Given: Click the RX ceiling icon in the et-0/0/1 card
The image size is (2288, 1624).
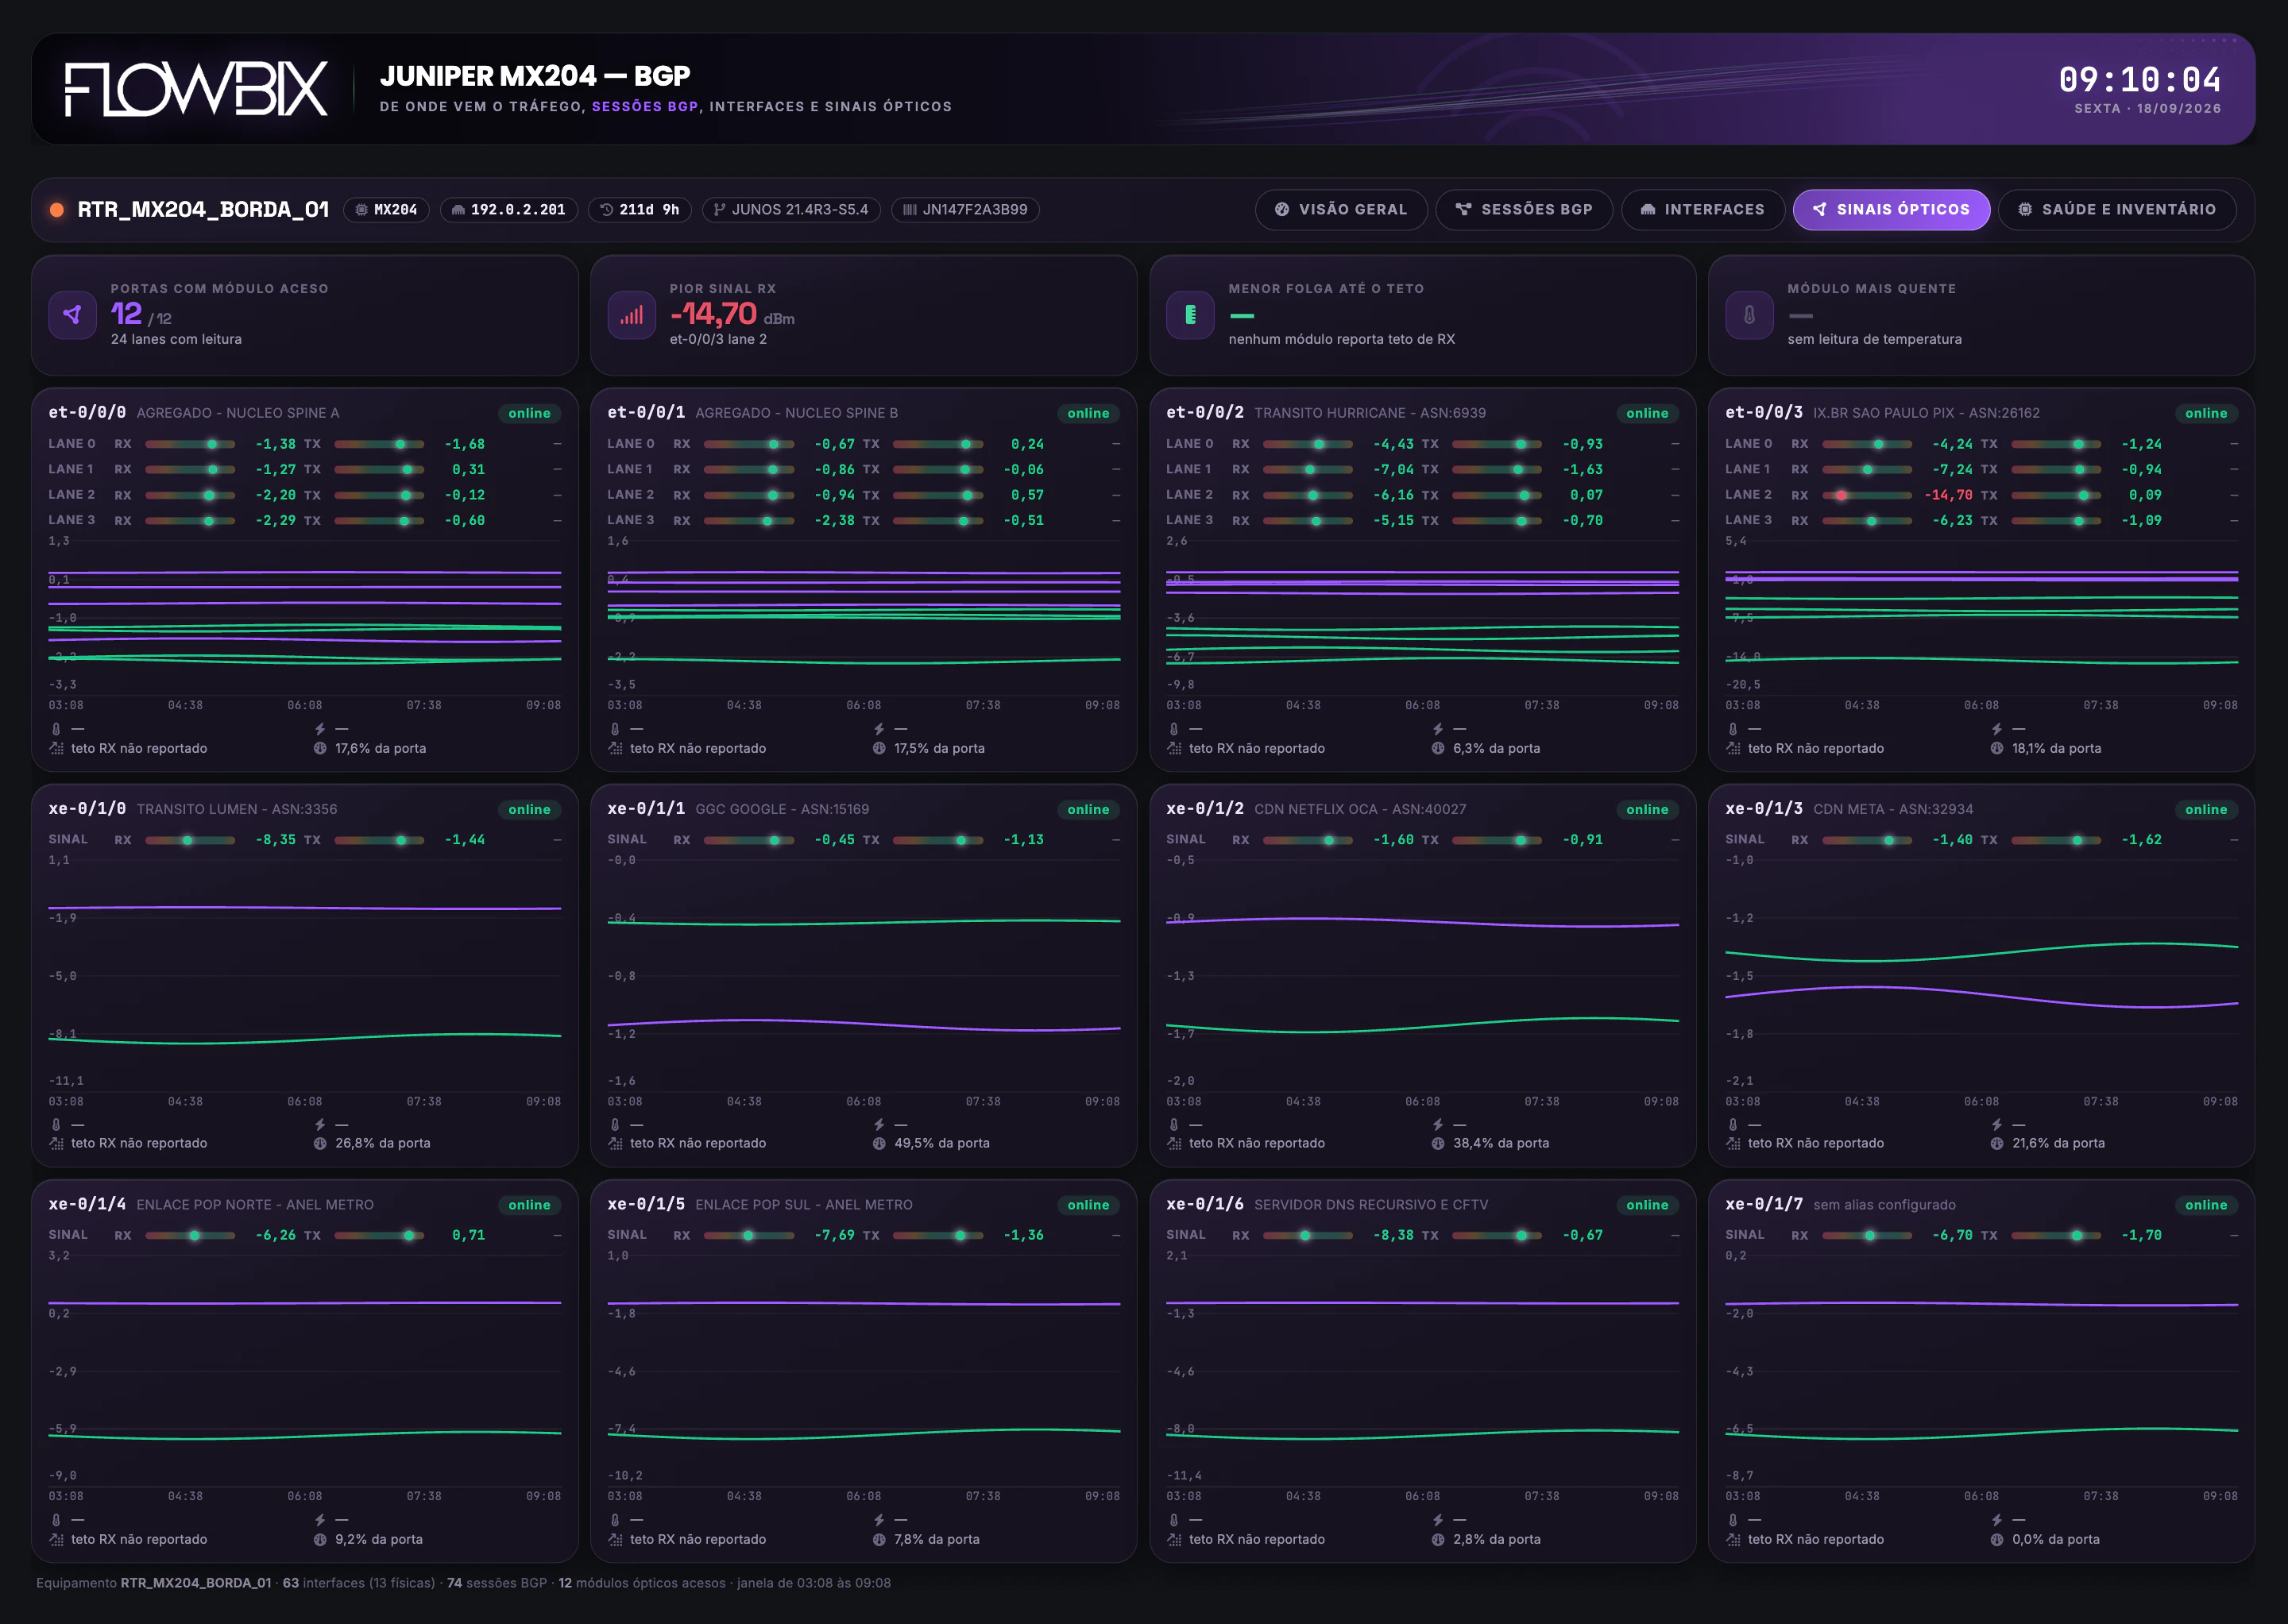Looking at the screenshot, I should coord(615,748).
